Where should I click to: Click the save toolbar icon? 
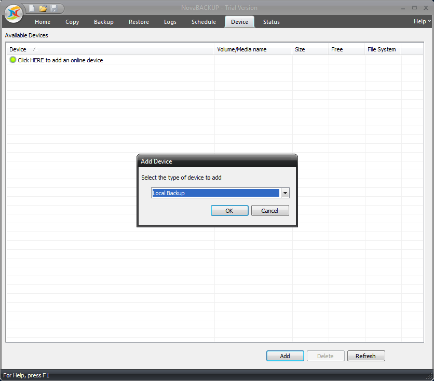pyautogui.click(x=55, y=8)
